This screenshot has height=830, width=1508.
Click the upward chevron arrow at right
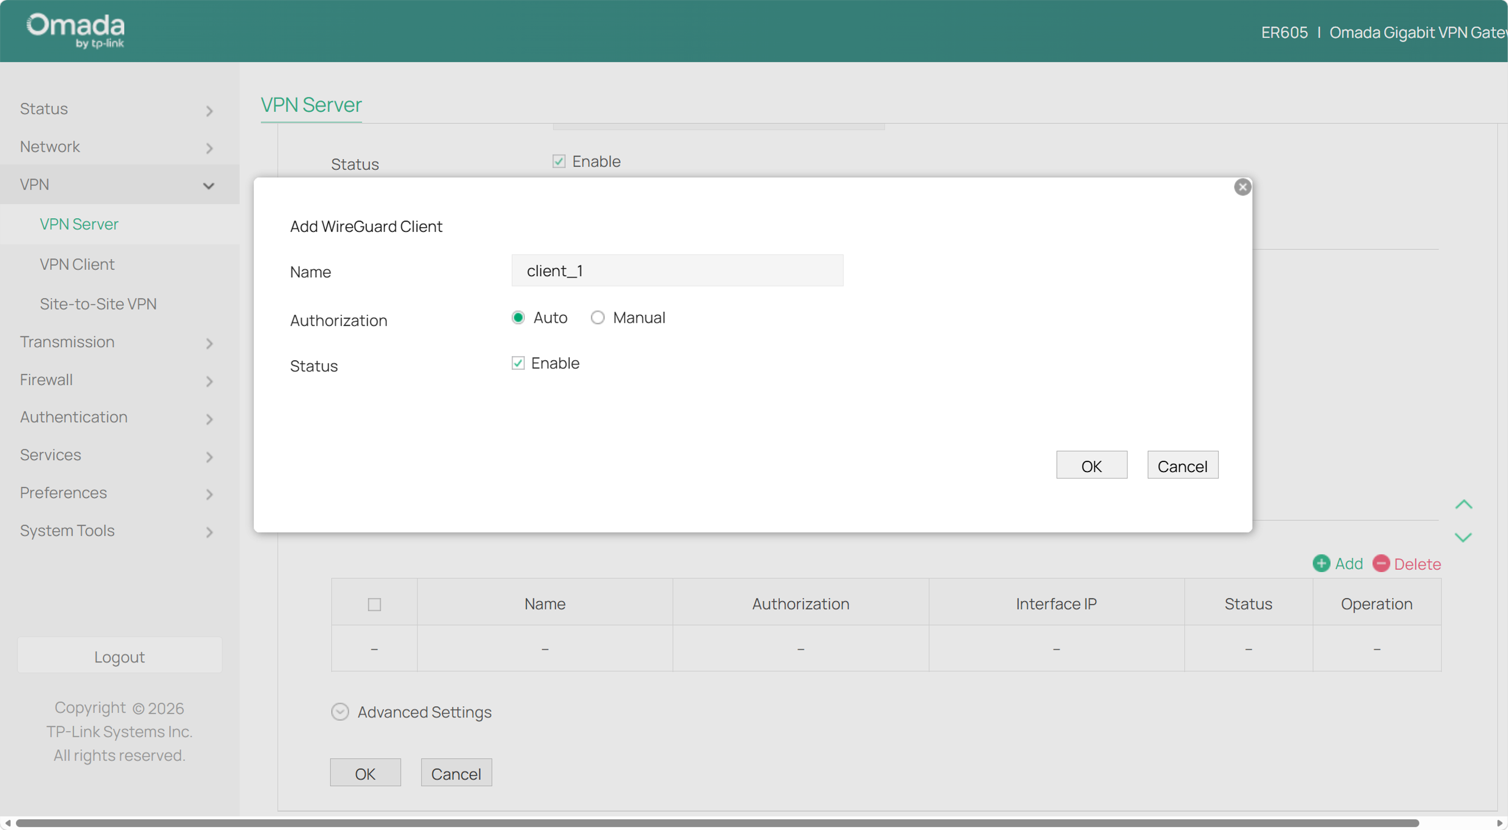click(x=1463, y=504)
